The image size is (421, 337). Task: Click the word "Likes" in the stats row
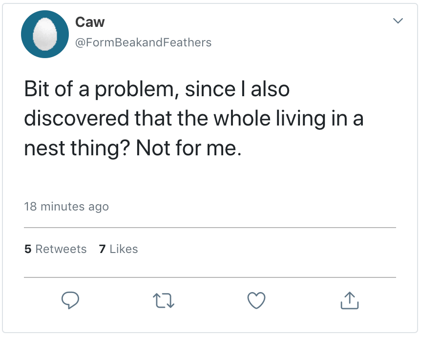124,249
